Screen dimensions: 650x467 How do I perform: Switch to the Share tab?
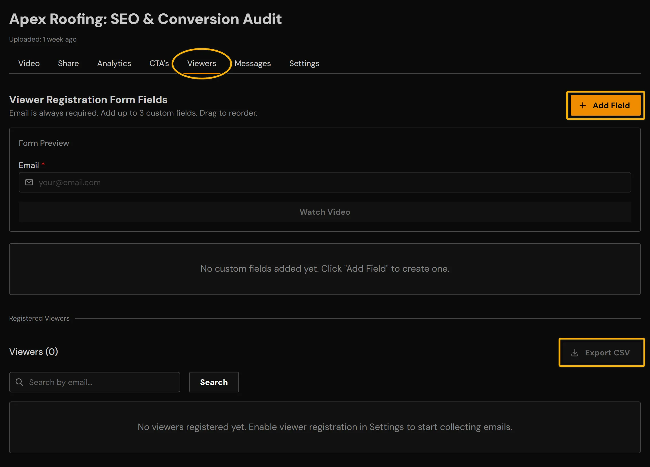tap(68, 63)
